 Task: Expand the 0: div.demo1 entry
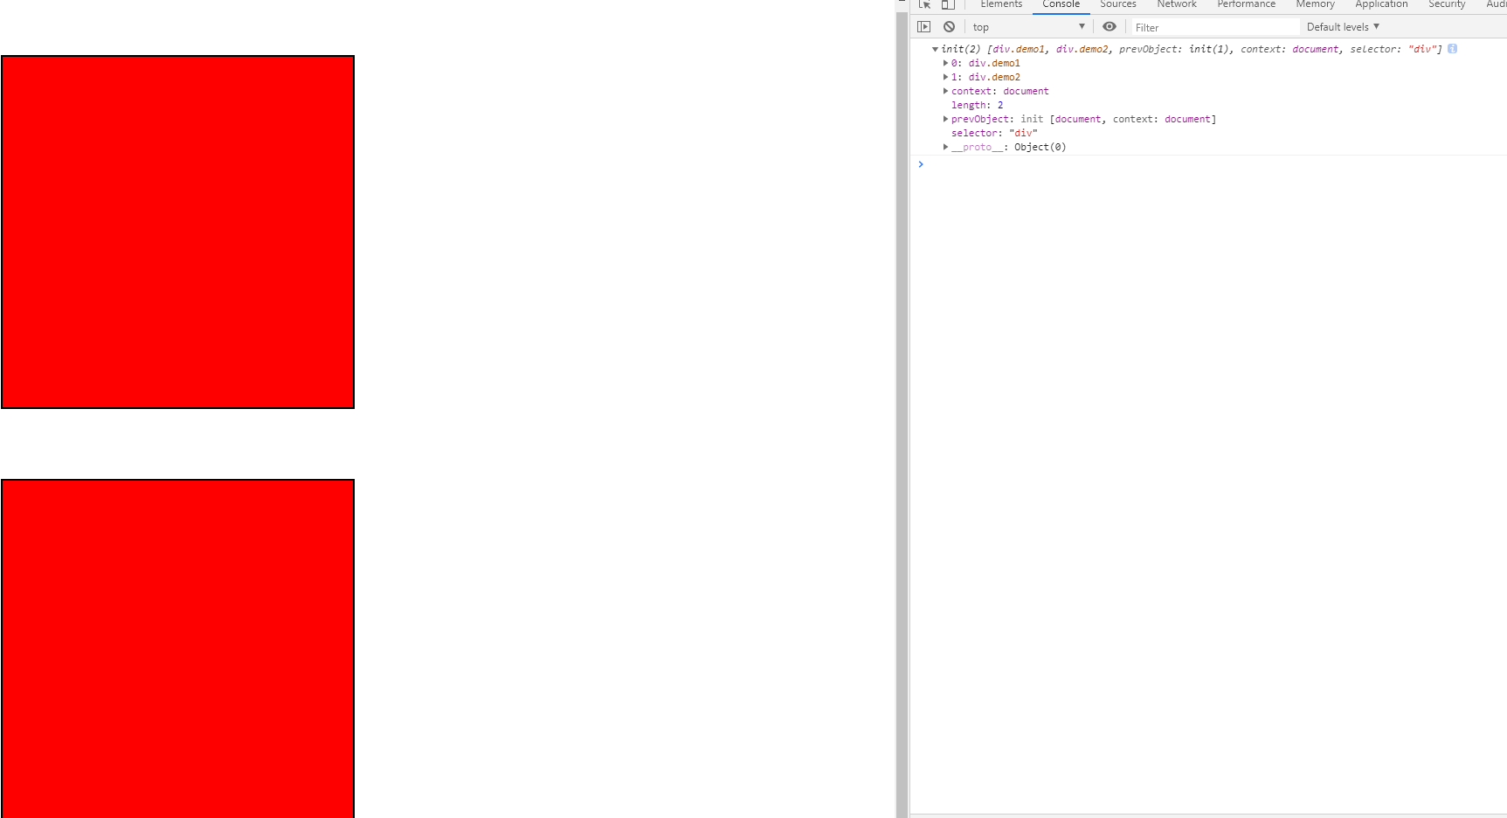(945, 63)
